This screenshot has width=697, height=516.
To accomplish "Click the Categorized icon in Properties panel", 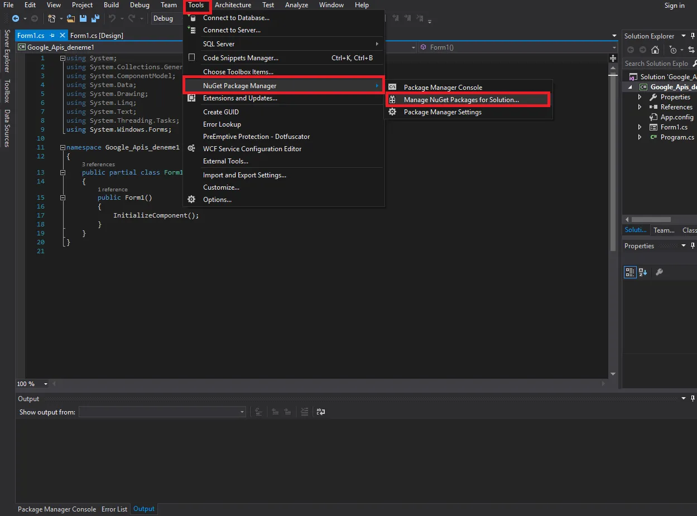I will pos(630,272).
